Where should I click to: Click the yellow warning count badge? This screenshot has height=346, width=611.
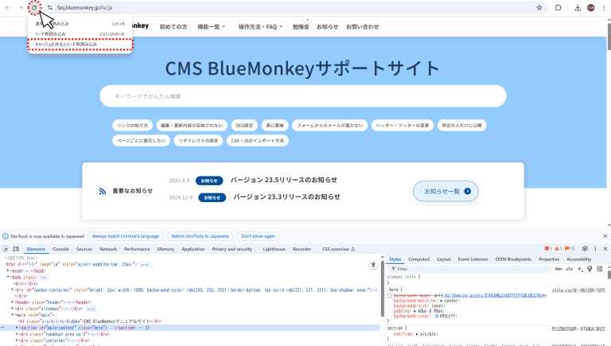tap(558, 249)
